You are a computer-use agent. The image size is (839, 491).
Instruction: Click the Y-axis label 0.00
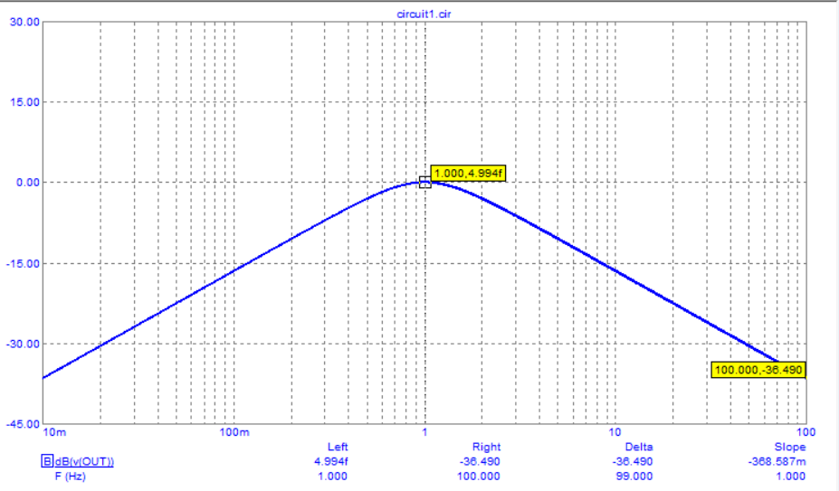pos(28,183)
